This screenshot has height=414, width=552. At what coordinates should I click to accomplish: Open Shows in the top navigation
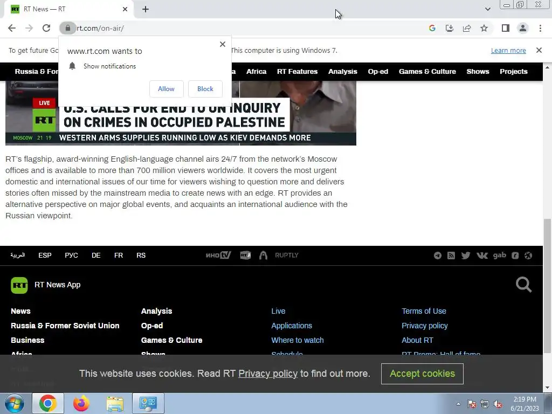[x=478, y=72]
